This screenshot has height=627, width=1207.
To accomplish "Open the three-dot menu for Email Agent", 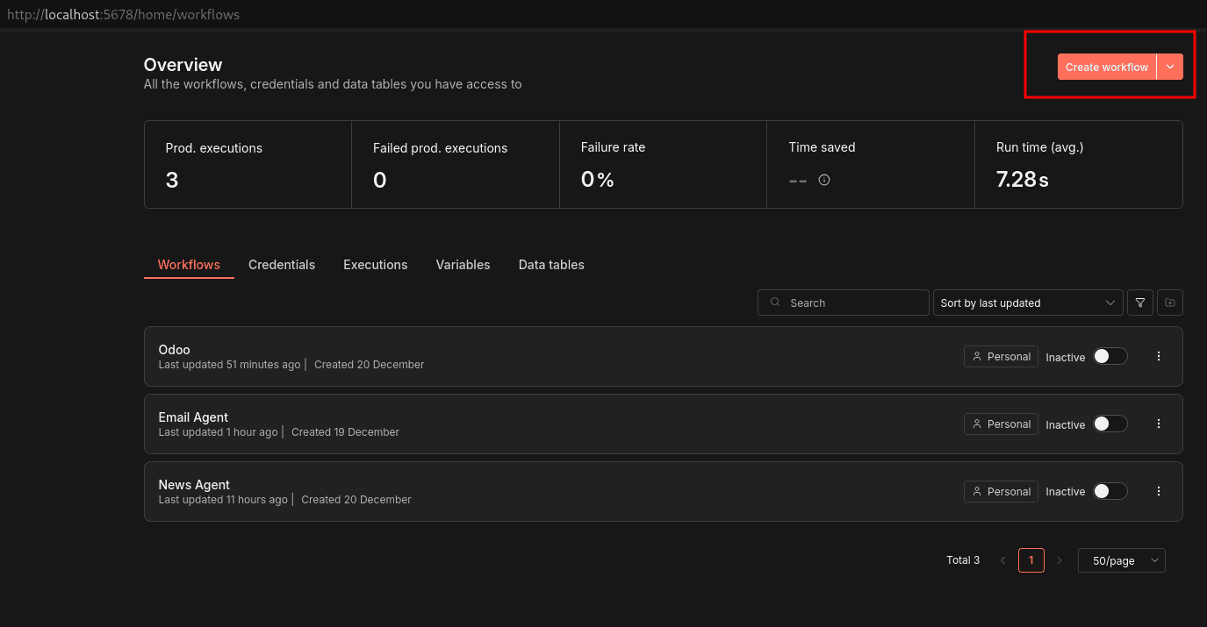I will click(1158, 424).
